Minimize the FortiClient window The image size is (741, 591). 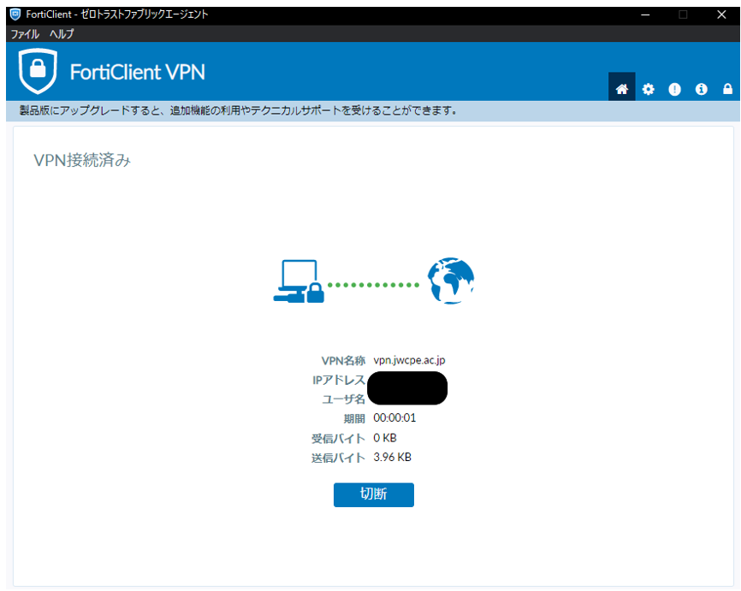(x=645, y=15)
